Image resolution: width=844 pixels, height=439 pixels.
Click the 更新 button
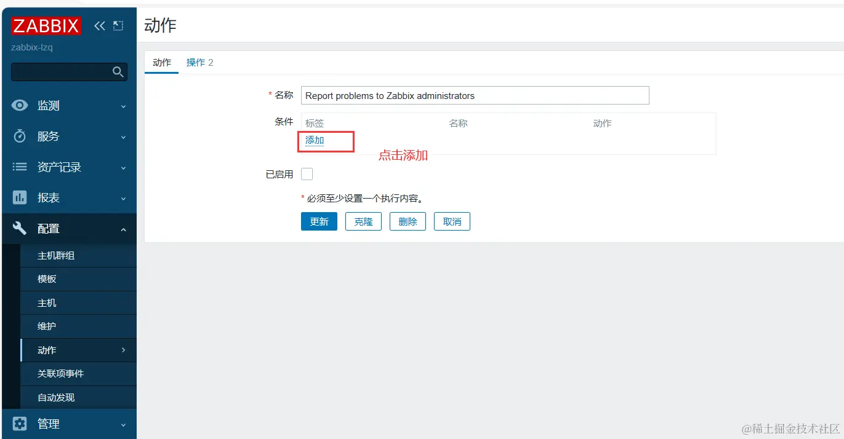(x=319, y=221)
